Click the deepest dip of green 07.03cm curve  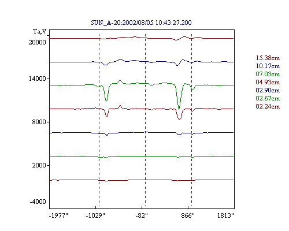point(179,109)
